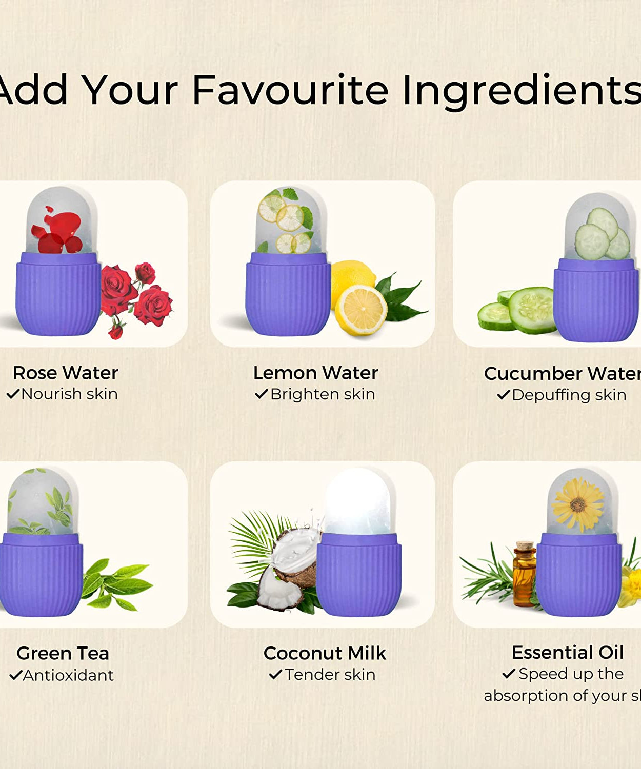Screen dimensions: 641x769
Task: Open the Cucumber Water product image
Action: tap(547, 264)
